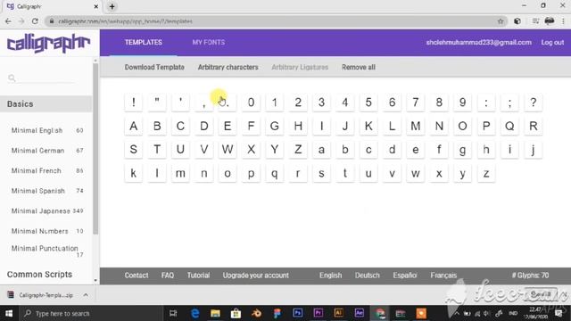Log out of the account

[x=552, y=42]
